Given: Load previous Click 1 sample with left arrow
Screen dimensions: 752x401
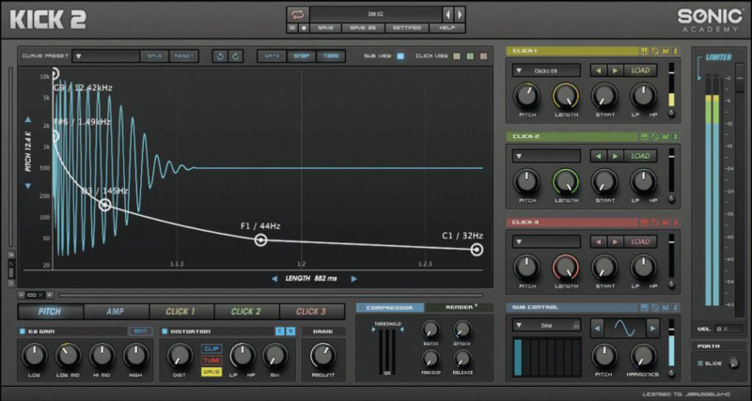Looking at the screenshot, I should point(598,70).
